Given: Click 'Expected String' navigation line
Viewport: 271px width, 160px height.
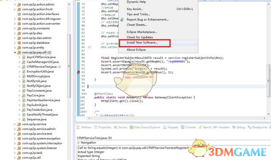Looking at the screenshot, I should [88, 156].
